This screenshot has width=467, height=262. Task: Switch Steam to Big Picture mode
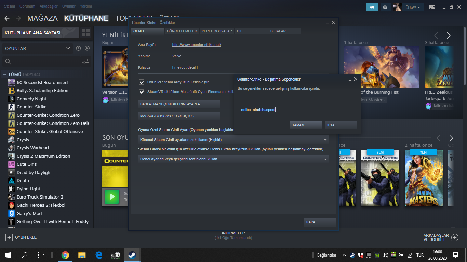(x=432, y=7)
